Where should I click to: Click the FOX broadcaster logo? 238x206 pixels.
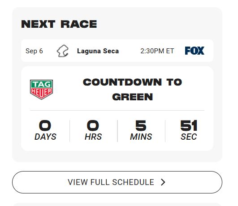[x=195, y=51]
